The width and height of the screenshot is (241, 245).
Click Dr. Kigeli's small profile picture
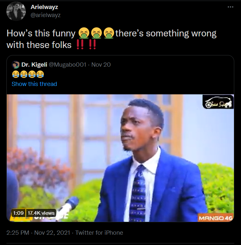(15, 65)
